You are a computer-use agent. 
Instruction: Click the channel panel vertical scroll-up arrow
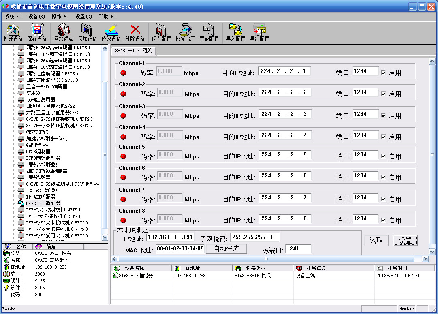coord(432,61)
